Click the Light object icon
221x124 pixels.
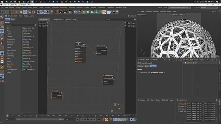tap(117, 12)
